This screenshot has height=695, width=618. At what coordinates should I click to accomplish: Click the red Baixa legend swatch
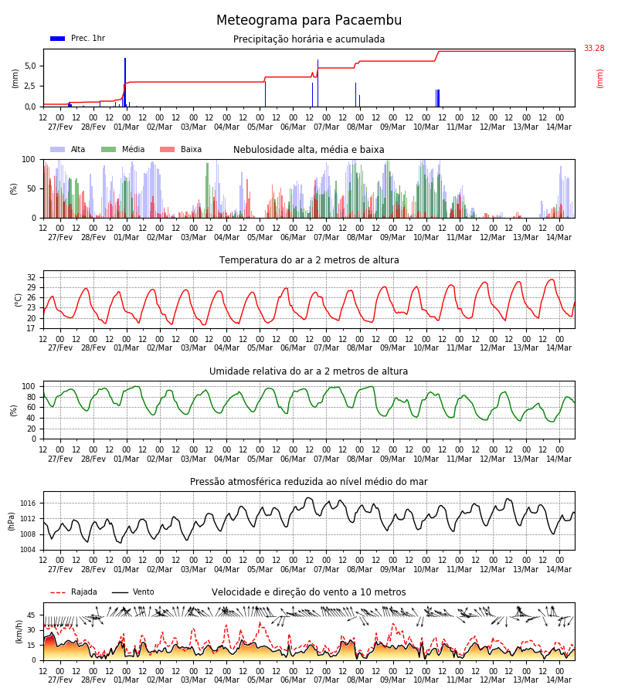tap(167, 149)
